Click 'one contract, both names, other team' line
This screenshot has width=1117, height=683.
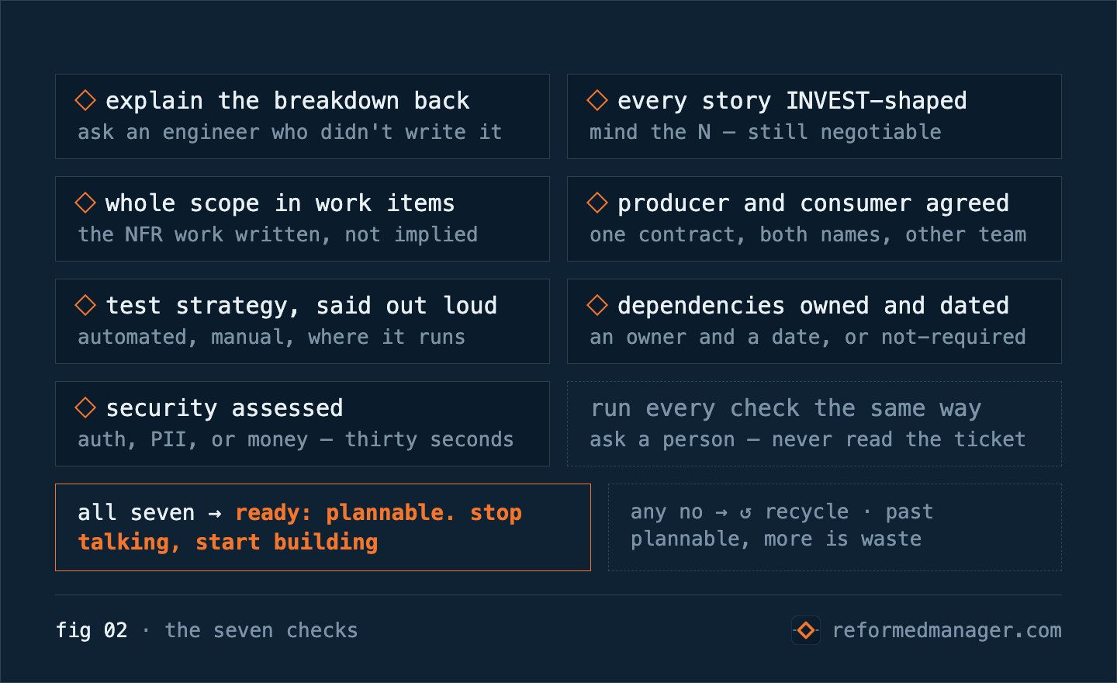pos(807,234)
